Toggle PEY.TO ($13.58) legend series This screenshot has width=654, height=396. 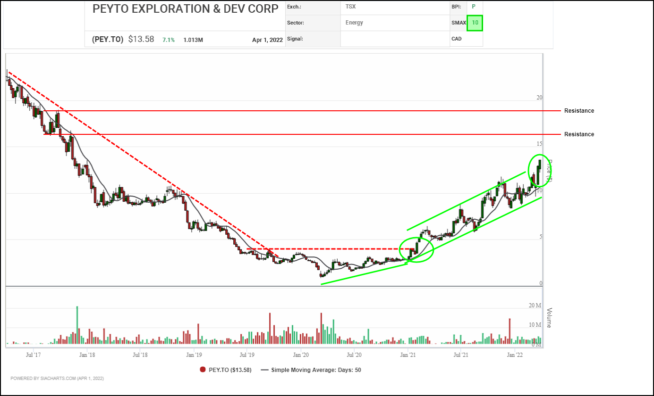tap(226, 370)
